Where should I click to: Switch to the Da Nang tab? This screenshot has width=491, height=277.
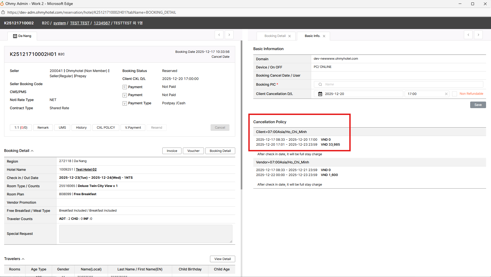22,36
